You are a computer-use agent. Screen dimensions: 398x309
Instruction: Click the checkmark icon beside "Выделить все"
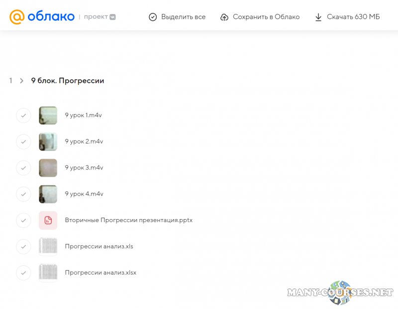pyautogui.click(x=153, y=16)
